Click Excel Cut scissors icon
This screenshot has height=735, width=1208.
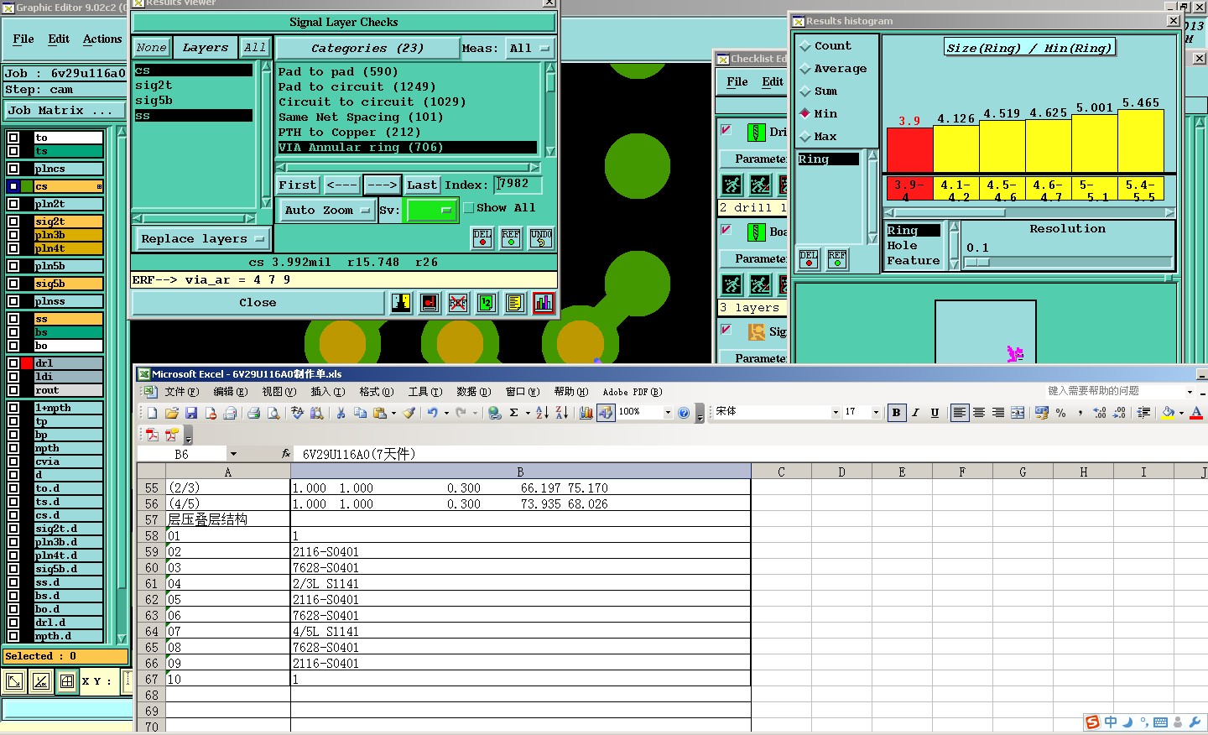341,413
